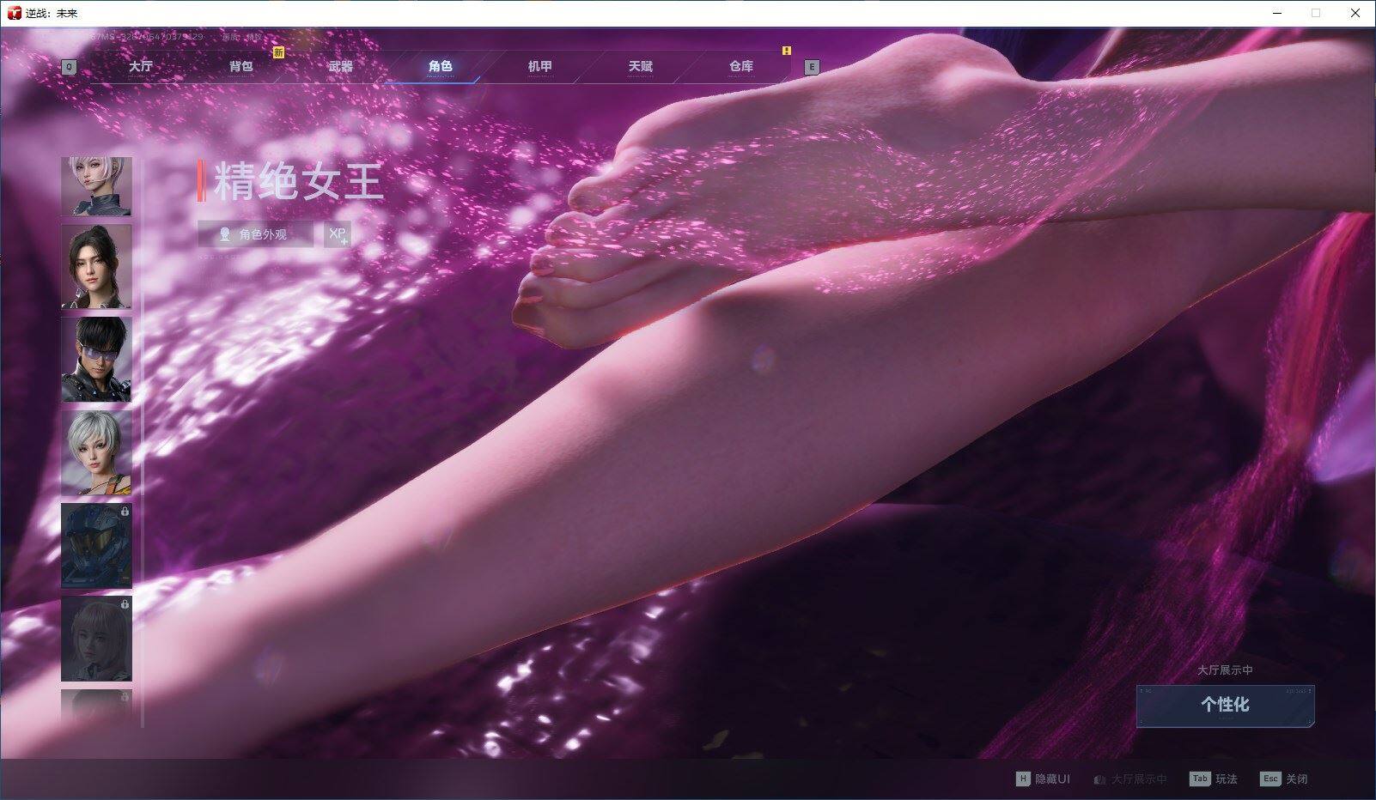Click the lock icon on helmet portrait
Screen dimensions: 1376x800
point(125,512)
